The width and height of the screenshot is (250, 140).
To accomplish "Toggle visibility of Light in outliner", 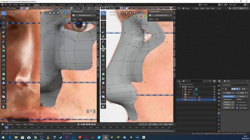I will (214, 92).
